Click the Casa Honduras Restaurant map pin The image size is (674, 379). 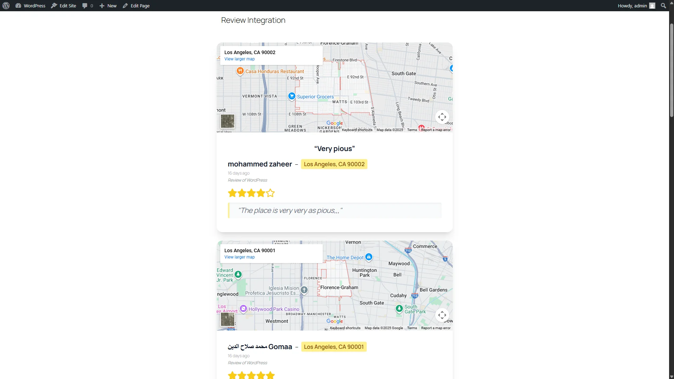[x=240, y=71]
